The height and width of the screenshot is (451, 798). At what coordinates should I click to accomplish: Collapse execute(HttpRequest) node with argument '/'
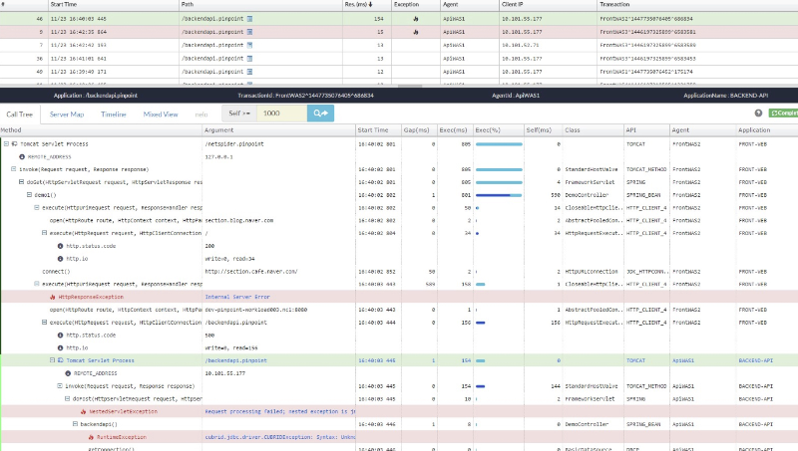[x=44, y=233]
